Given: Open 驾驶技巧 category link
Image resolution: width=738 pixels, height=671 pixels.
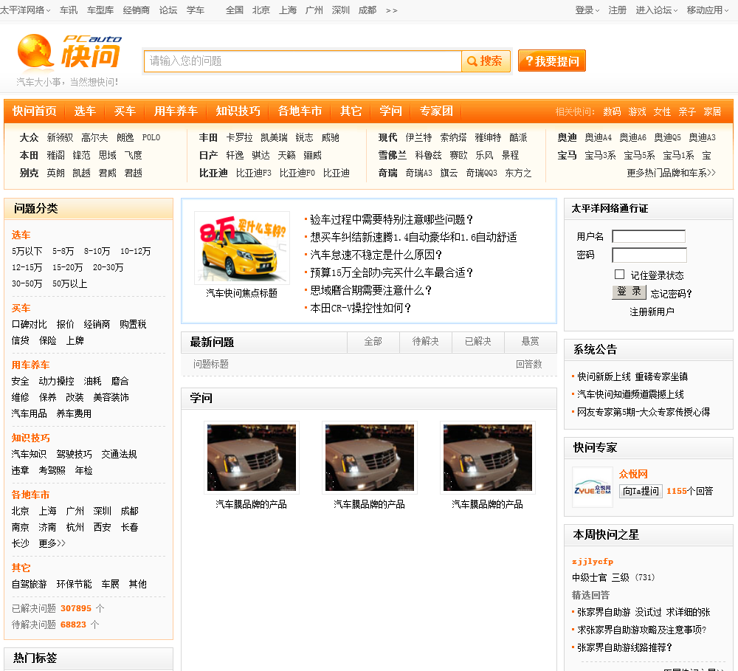Looking at the screenshot, I should click(74, 455).
